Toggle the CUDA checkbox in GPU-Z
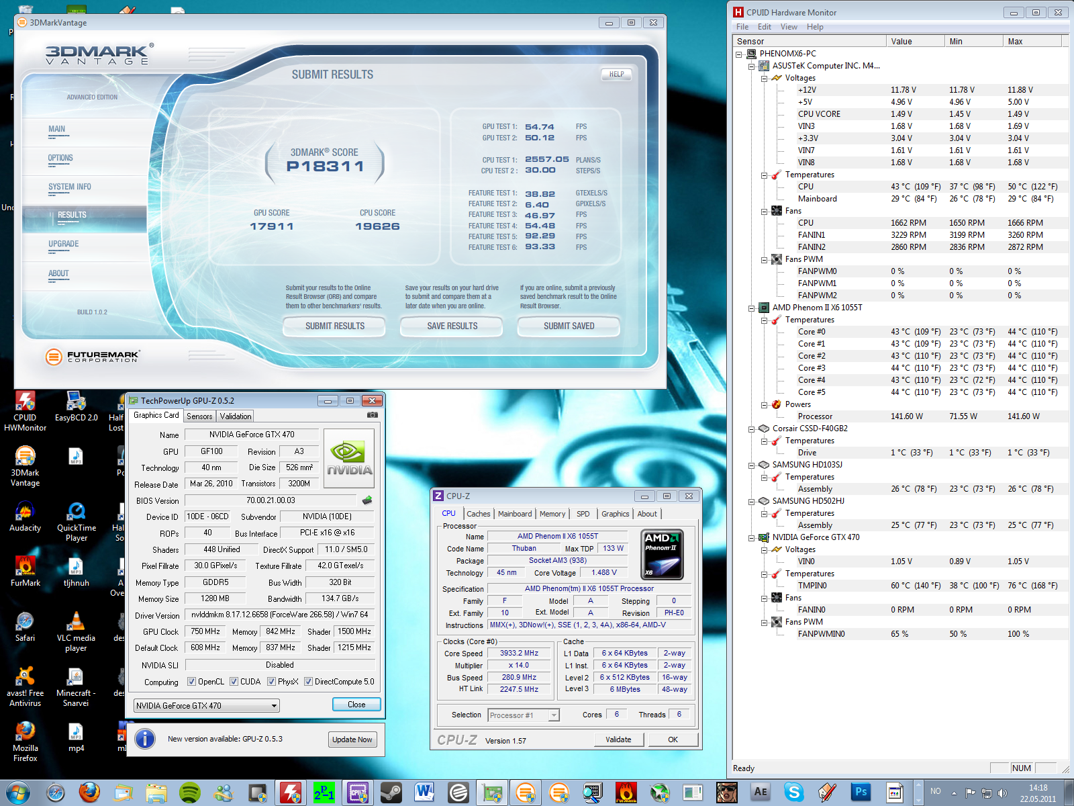Viewport: 1074px width, 806px height. click(x=234, y=682)
